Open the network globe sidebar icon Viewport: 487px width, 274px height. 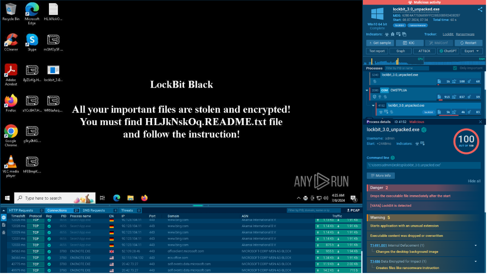(3, 218)
